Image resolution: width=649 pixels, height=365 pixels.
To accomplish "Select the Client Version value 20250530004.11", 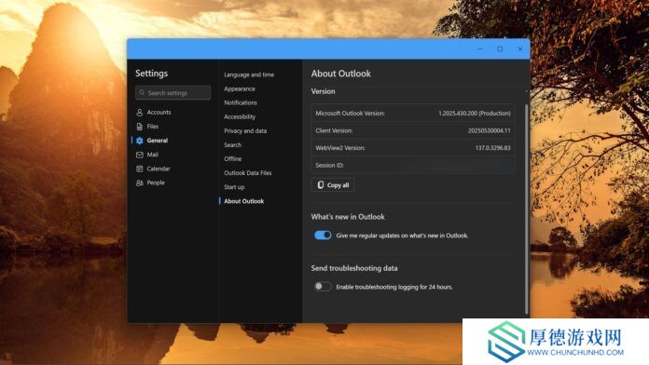I will tap(489, 130).
